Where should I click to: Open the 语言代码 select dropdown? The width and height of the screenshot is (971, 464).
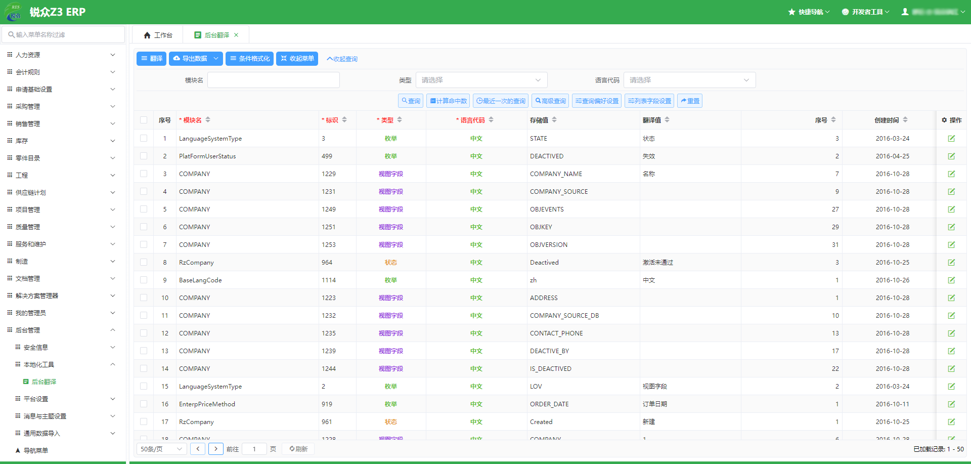[689, 80]
